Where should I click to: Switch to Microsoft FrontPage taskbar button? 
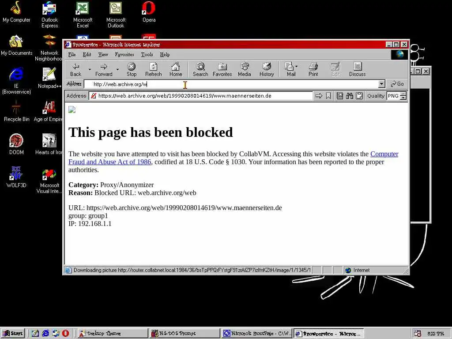coord(256,333)
